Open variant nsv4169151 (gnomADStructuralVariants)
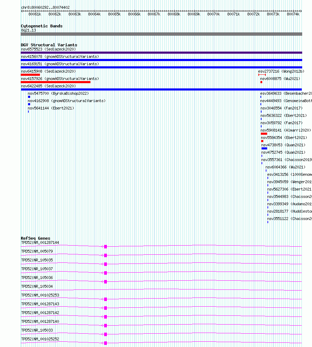312x347 pixels. coord(60,64)
